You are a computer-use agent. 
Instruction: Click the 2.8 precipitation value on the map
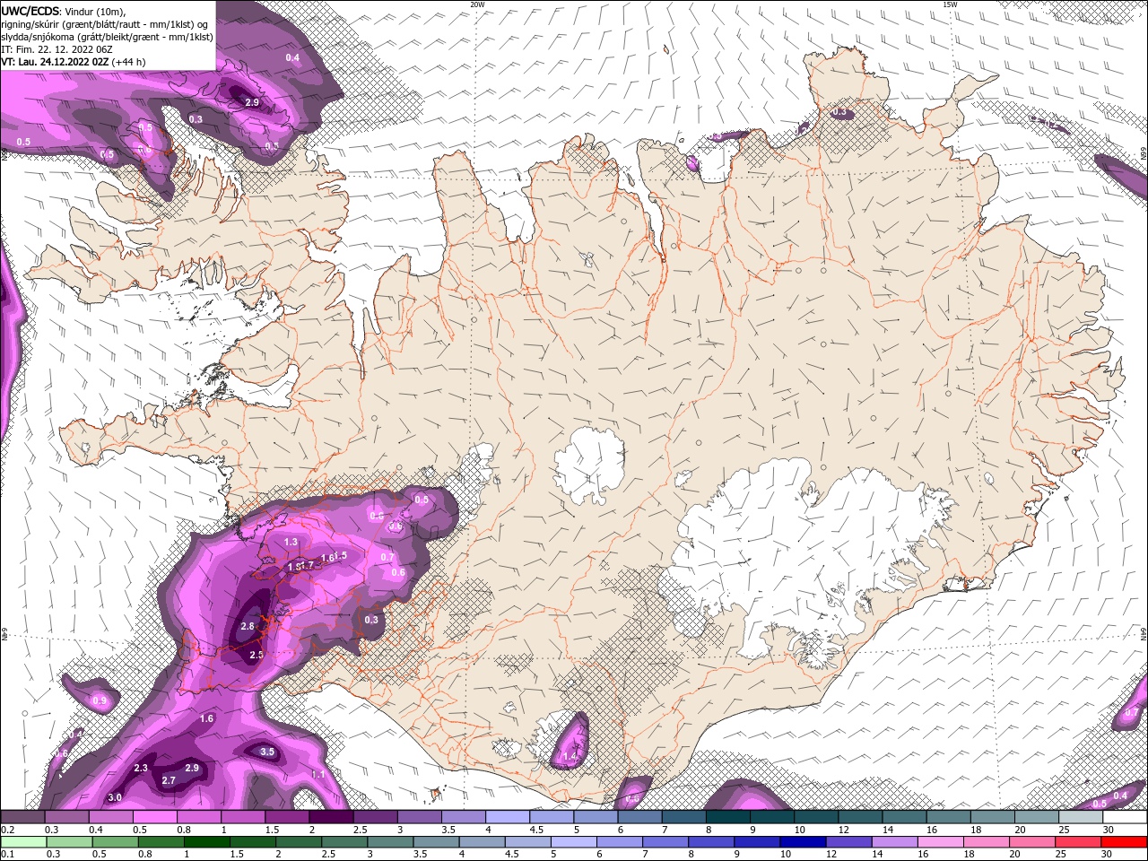click(x=248, y=626)
